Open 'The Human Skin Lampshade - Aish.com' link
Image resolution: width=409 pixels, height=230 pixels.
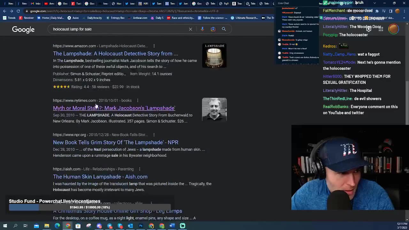[100, 177]
